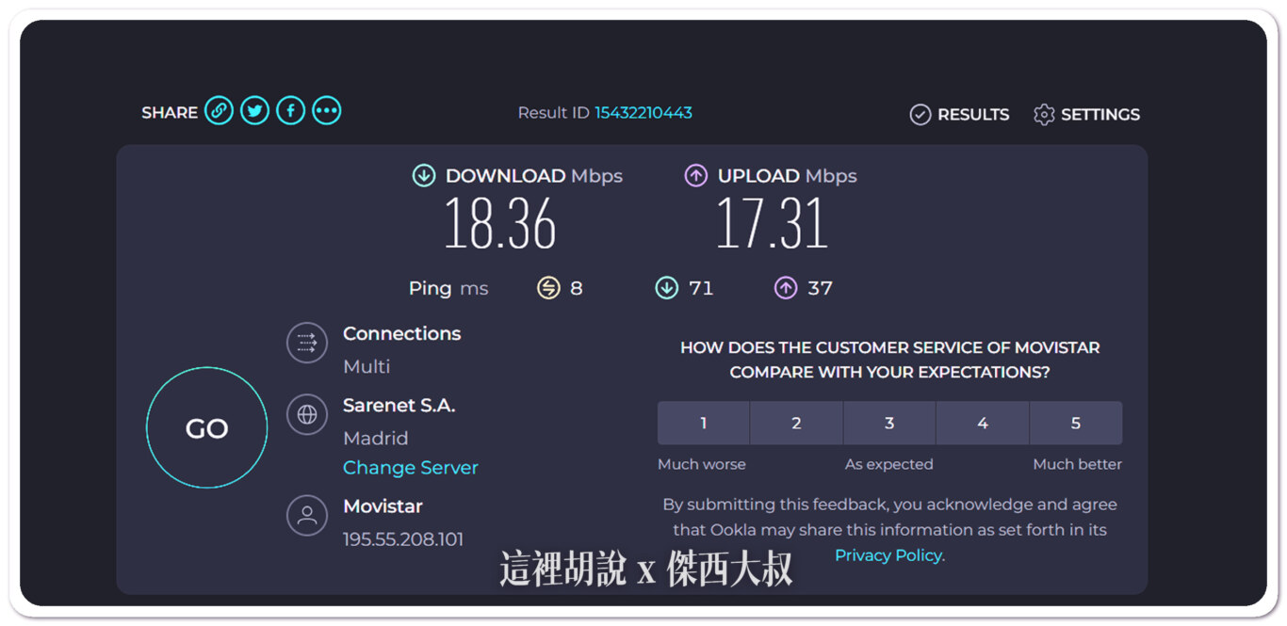This screenshot has width=1287, height=626.
Task: Click the Movistar provider name
Action: click(x=383, y=506)
